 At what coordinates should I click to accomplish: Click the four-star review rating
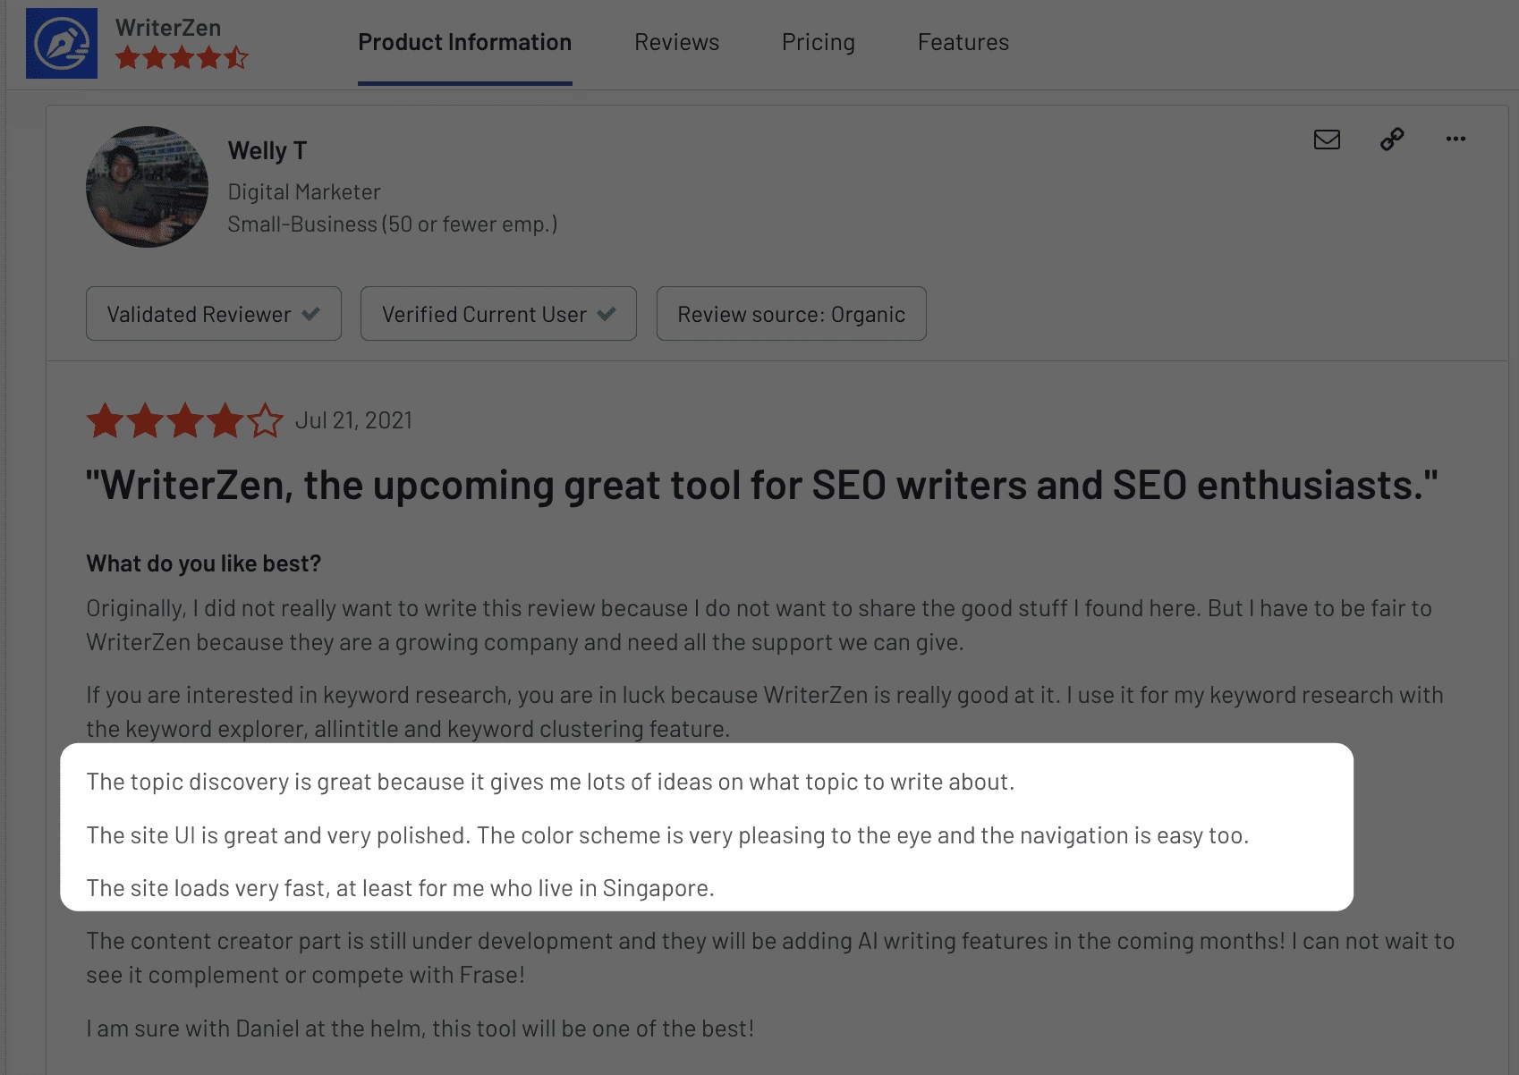185,420
